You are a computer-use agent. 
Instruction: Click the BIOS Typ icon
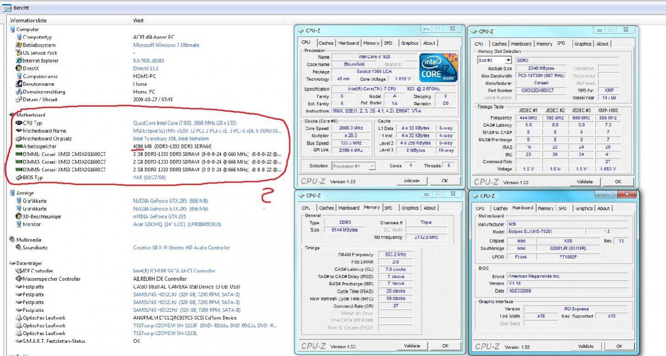(19, 177)
